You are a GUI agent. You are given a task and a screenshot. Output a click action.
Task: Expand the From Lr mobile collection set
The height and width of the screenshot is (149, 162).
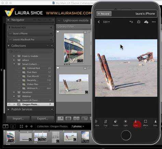(x=14, y=56)
